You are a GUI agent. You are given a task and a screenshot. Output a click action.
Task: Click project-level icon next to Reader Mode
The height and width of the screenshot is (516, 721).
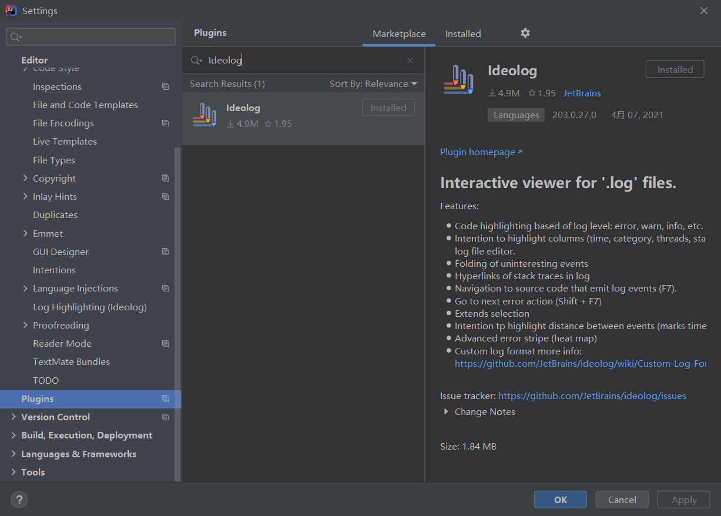(x=165, y=343)
